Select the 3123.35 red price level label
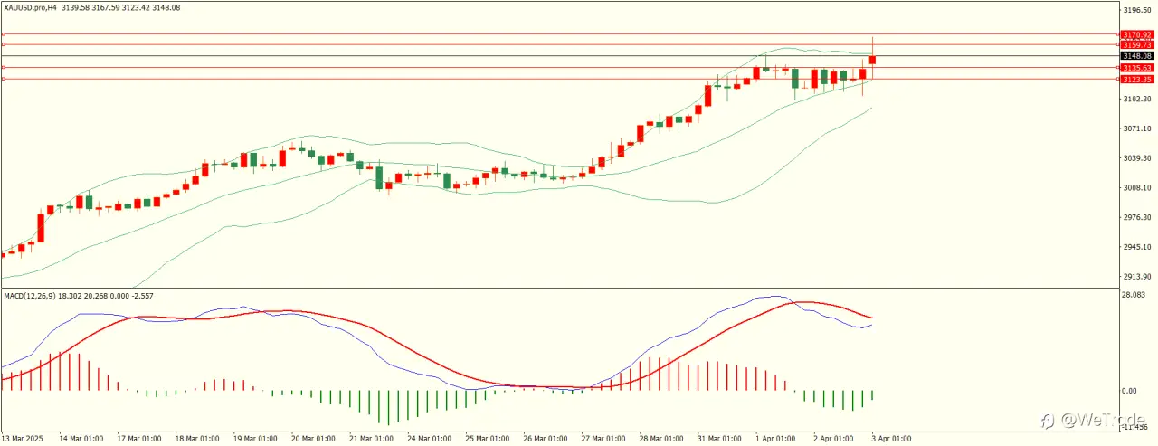 tap(1136, 79)
